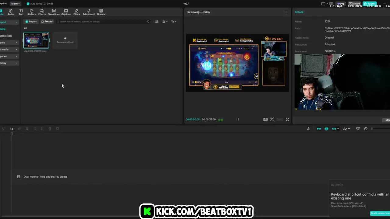Click the 00:00:33:10 duration text
This screenshot has width=390, height=219.
click(x=209, y=120)
